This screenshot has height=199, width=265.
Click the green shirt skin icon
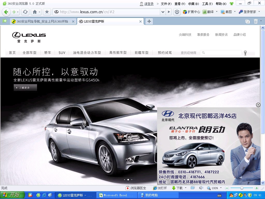231,4
